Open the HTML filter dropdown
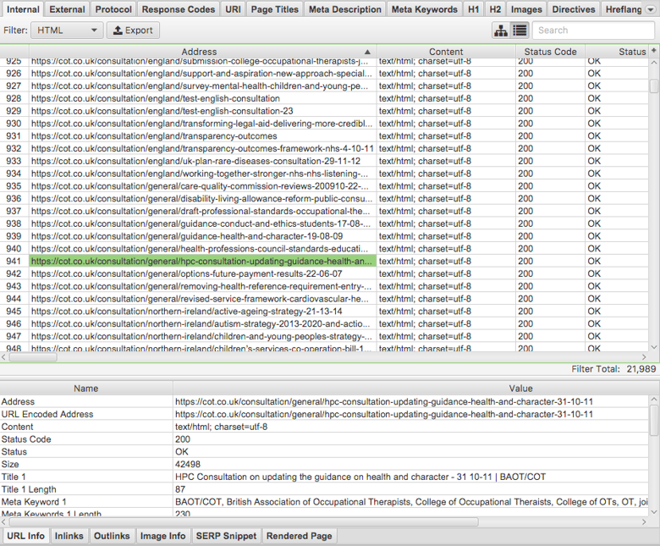Image resolution: width=660 pixels, height=546 pixels. point(67,30)
